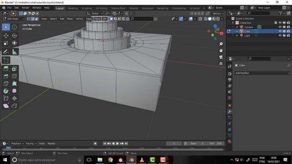Hide the Light in viewport
292x164 pixels.
[280, 36]
